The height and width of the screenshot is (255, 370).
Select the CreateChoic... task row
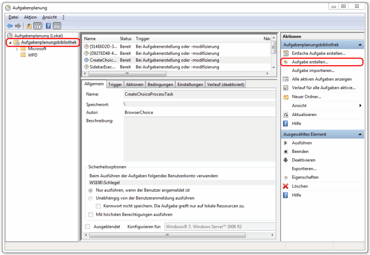[177, 60]
